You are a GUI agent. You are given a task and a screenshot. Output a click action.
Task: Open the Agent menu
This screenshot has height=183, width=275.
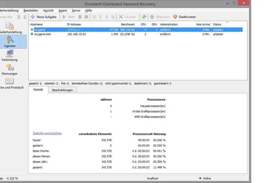62,10
